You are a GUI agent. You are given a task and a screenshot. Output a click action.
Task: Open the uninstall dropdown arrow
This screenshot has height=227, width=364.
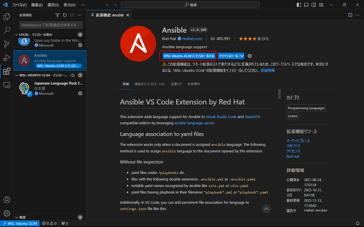[x=241, y=56]
